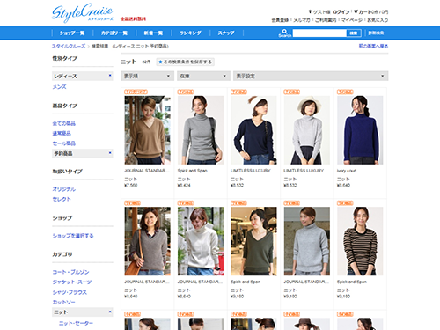Open the royal blue turtleneck thumbnail
Image resolution: width=440 pixels, height=330 pixels.
360,130
